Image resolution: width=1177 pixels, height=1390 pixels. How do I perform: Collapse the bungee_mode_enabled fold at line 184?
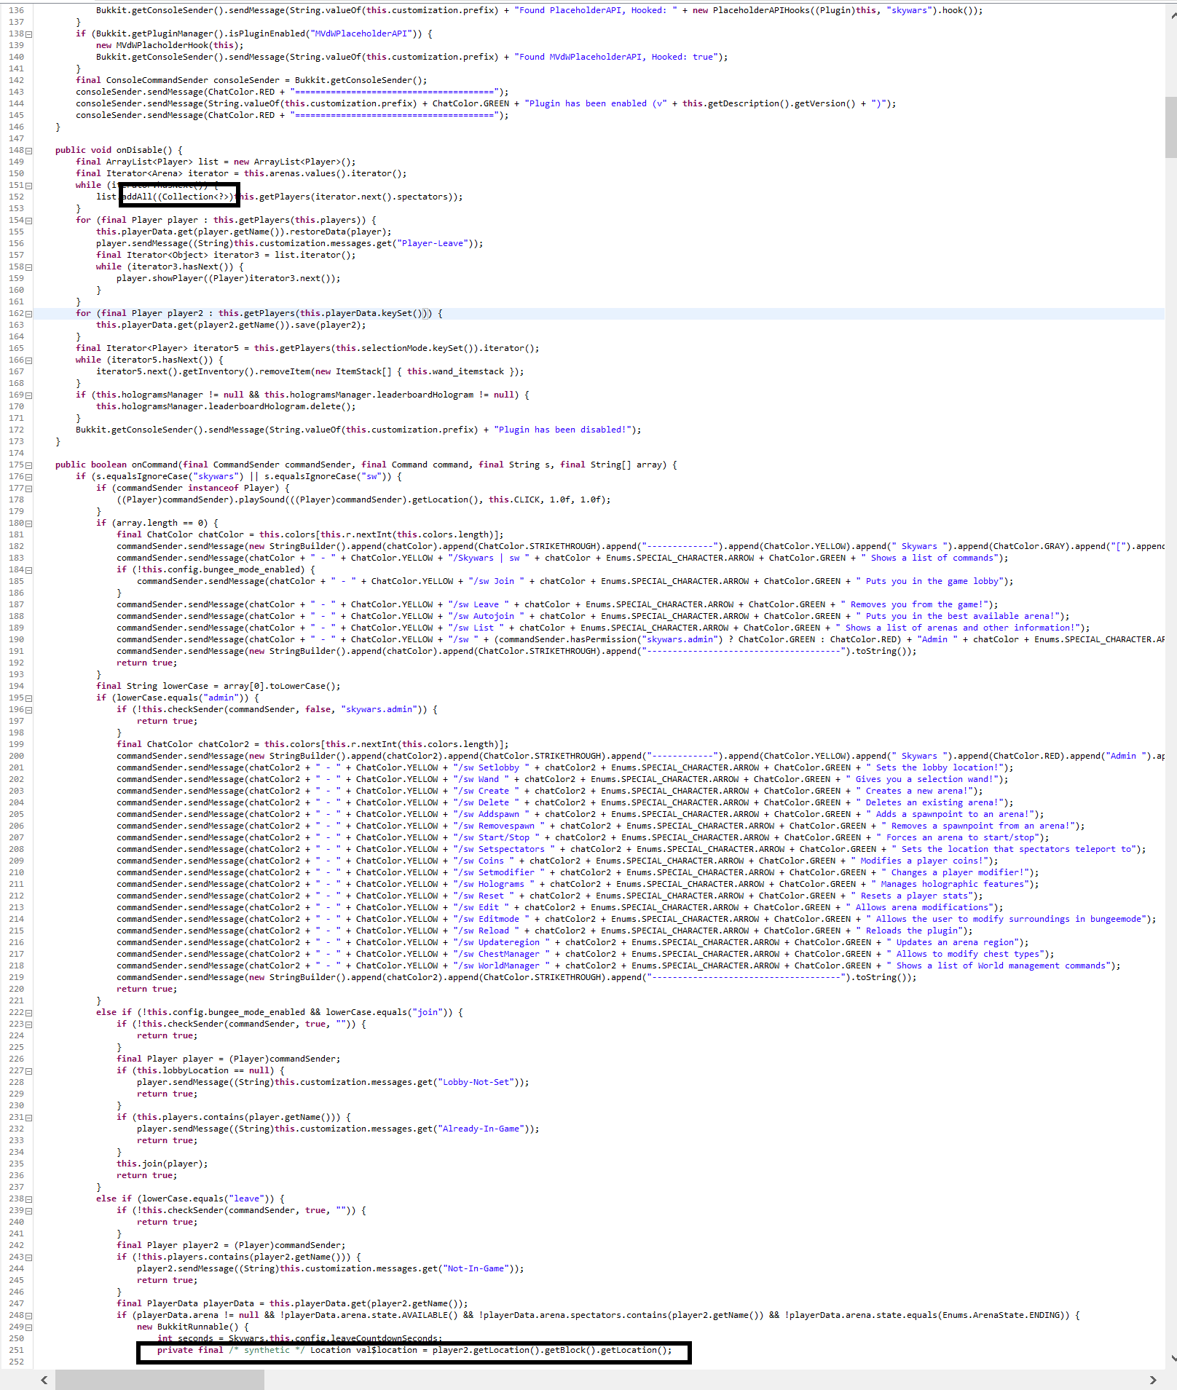tap(28, 569)
